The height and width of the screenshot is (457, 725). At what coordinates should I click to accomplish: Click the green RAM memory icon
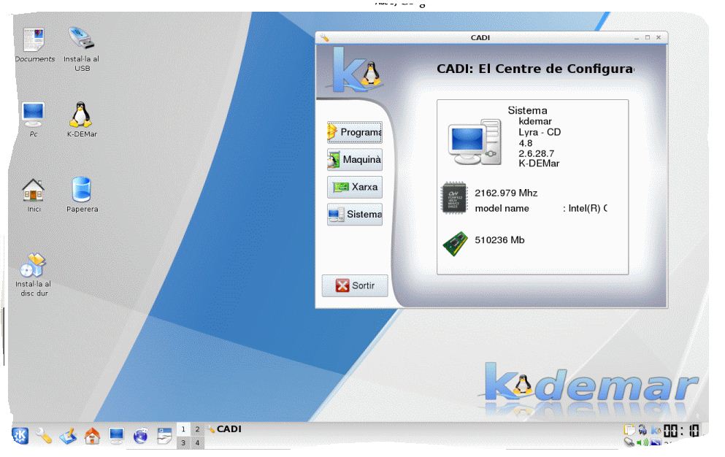[x=455, y=244]
